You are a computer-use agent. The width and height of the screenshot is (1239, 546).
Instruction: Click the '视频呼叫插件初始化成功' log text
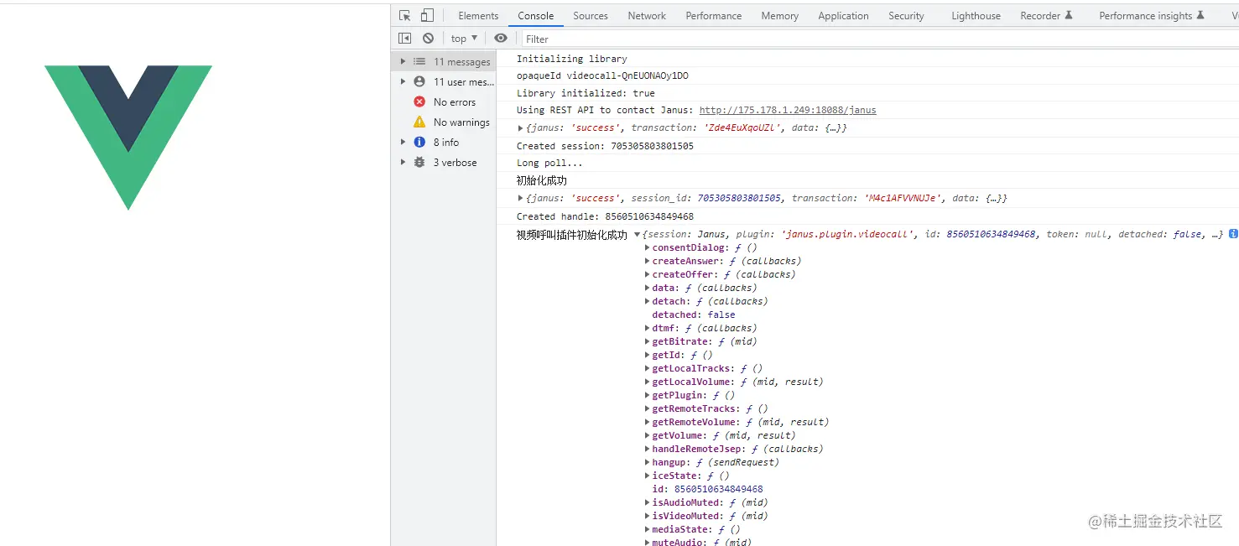(x=572, y=235)
